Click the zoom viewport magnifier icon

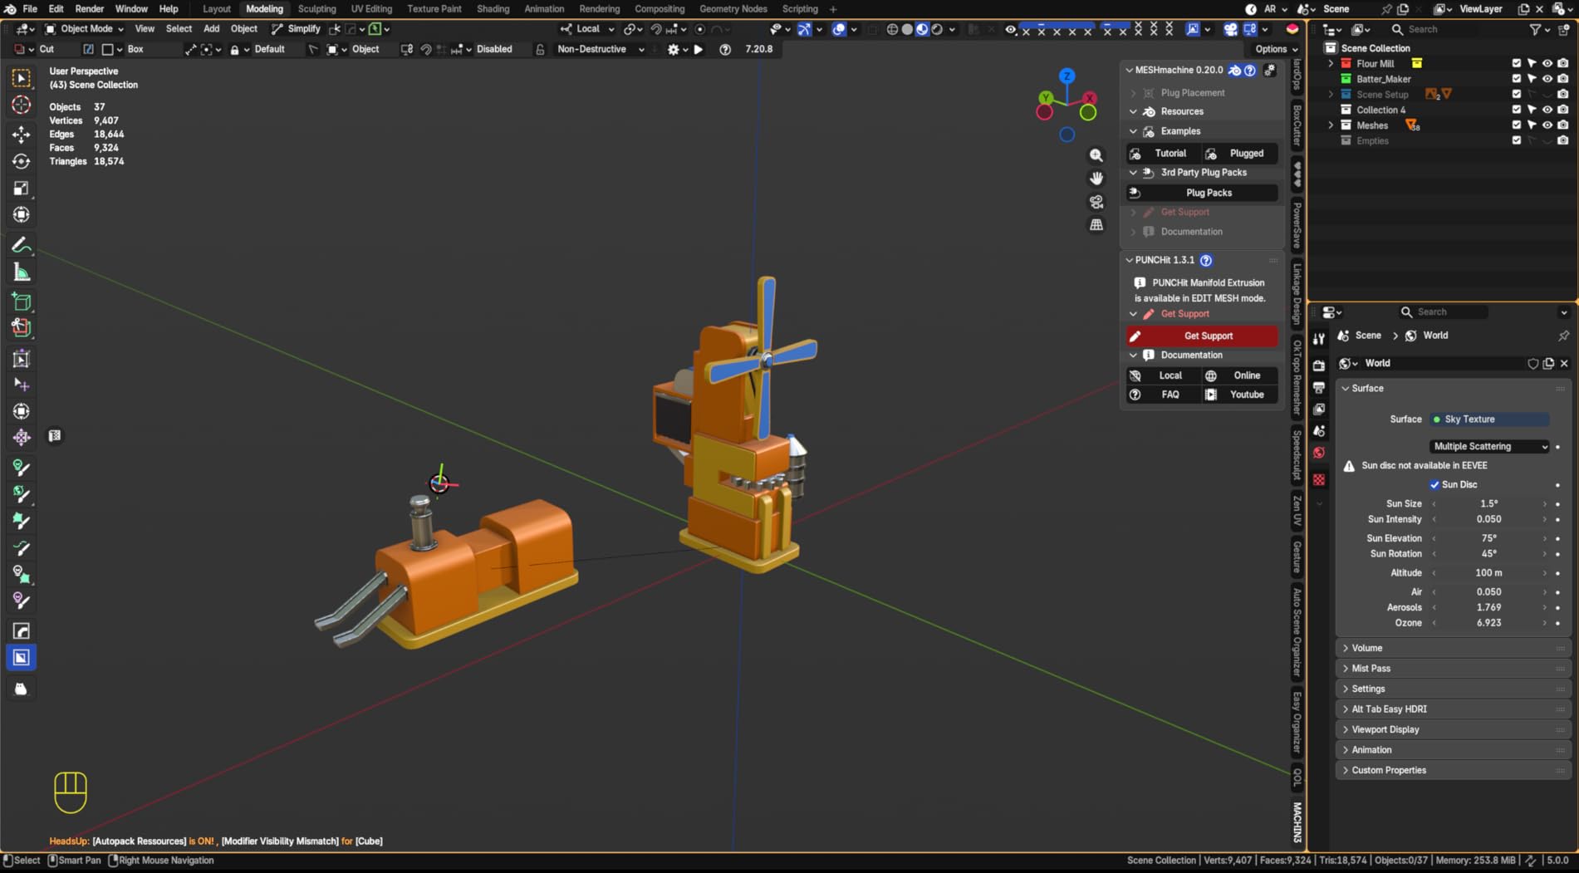pyautogui.click(x=1096, y=155)
